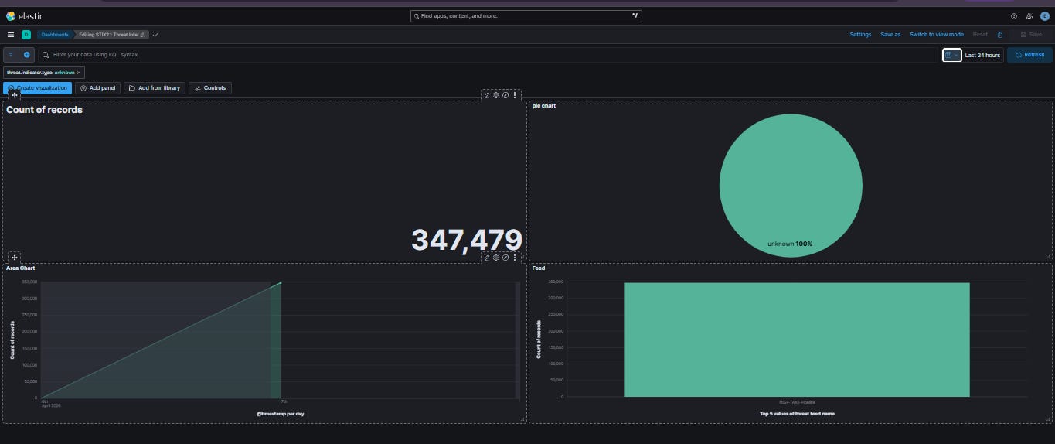Focus the KQL filter input field

pos(488,55)
